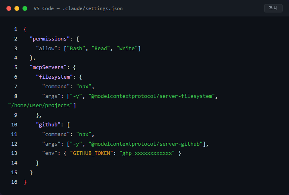Click the "mcpServers" key on line 5
The width and height of the screenshot is (289, 195).
click(x=48, y=67)
